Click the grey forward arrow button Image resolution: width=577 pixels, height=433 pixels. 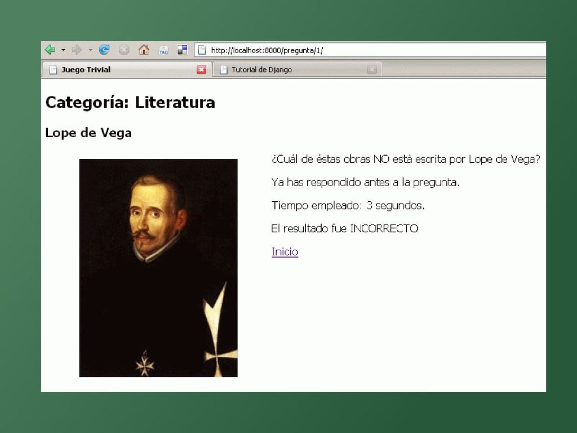point(77,50)
